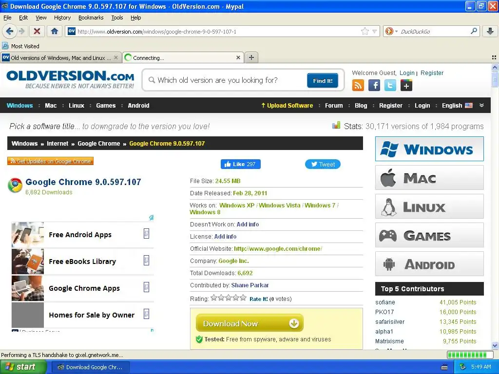Select the Android platform banner
This screenshot has height=374, width=499.
429,264
